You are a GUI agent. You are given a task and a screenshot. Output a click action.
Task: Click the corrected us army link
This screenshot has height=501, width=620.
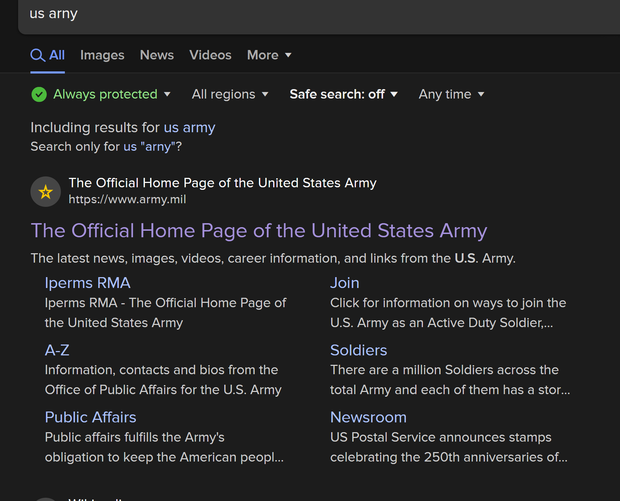190,128
